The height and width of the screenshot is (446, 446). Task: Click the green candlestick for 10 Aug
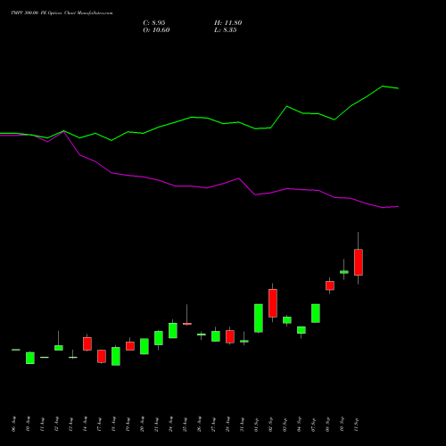click(x=30, y=358)
